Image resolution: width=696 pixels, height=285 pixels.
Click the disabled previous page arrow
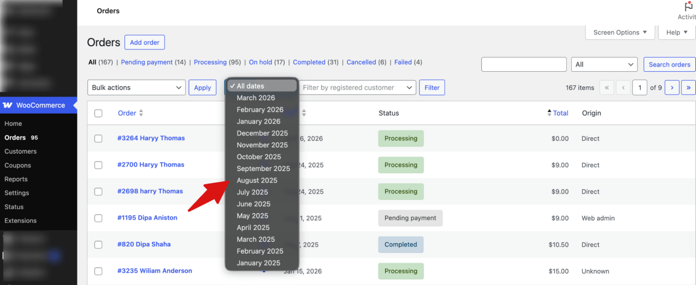coord(623,87)
